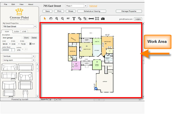Activate the hand pan tool
173x114 pixels.
(51, 19)
